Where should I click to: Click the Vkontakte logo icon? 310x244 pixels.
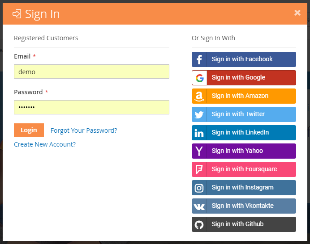click(x=199, y=206)
